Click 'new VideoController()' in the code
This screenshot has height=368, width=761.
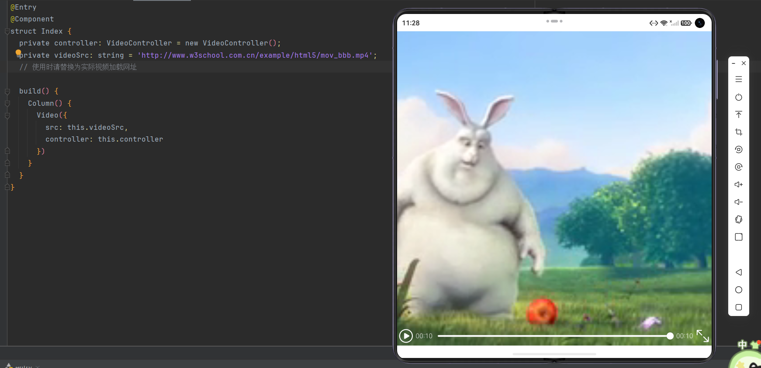click(x=231, y=43)
